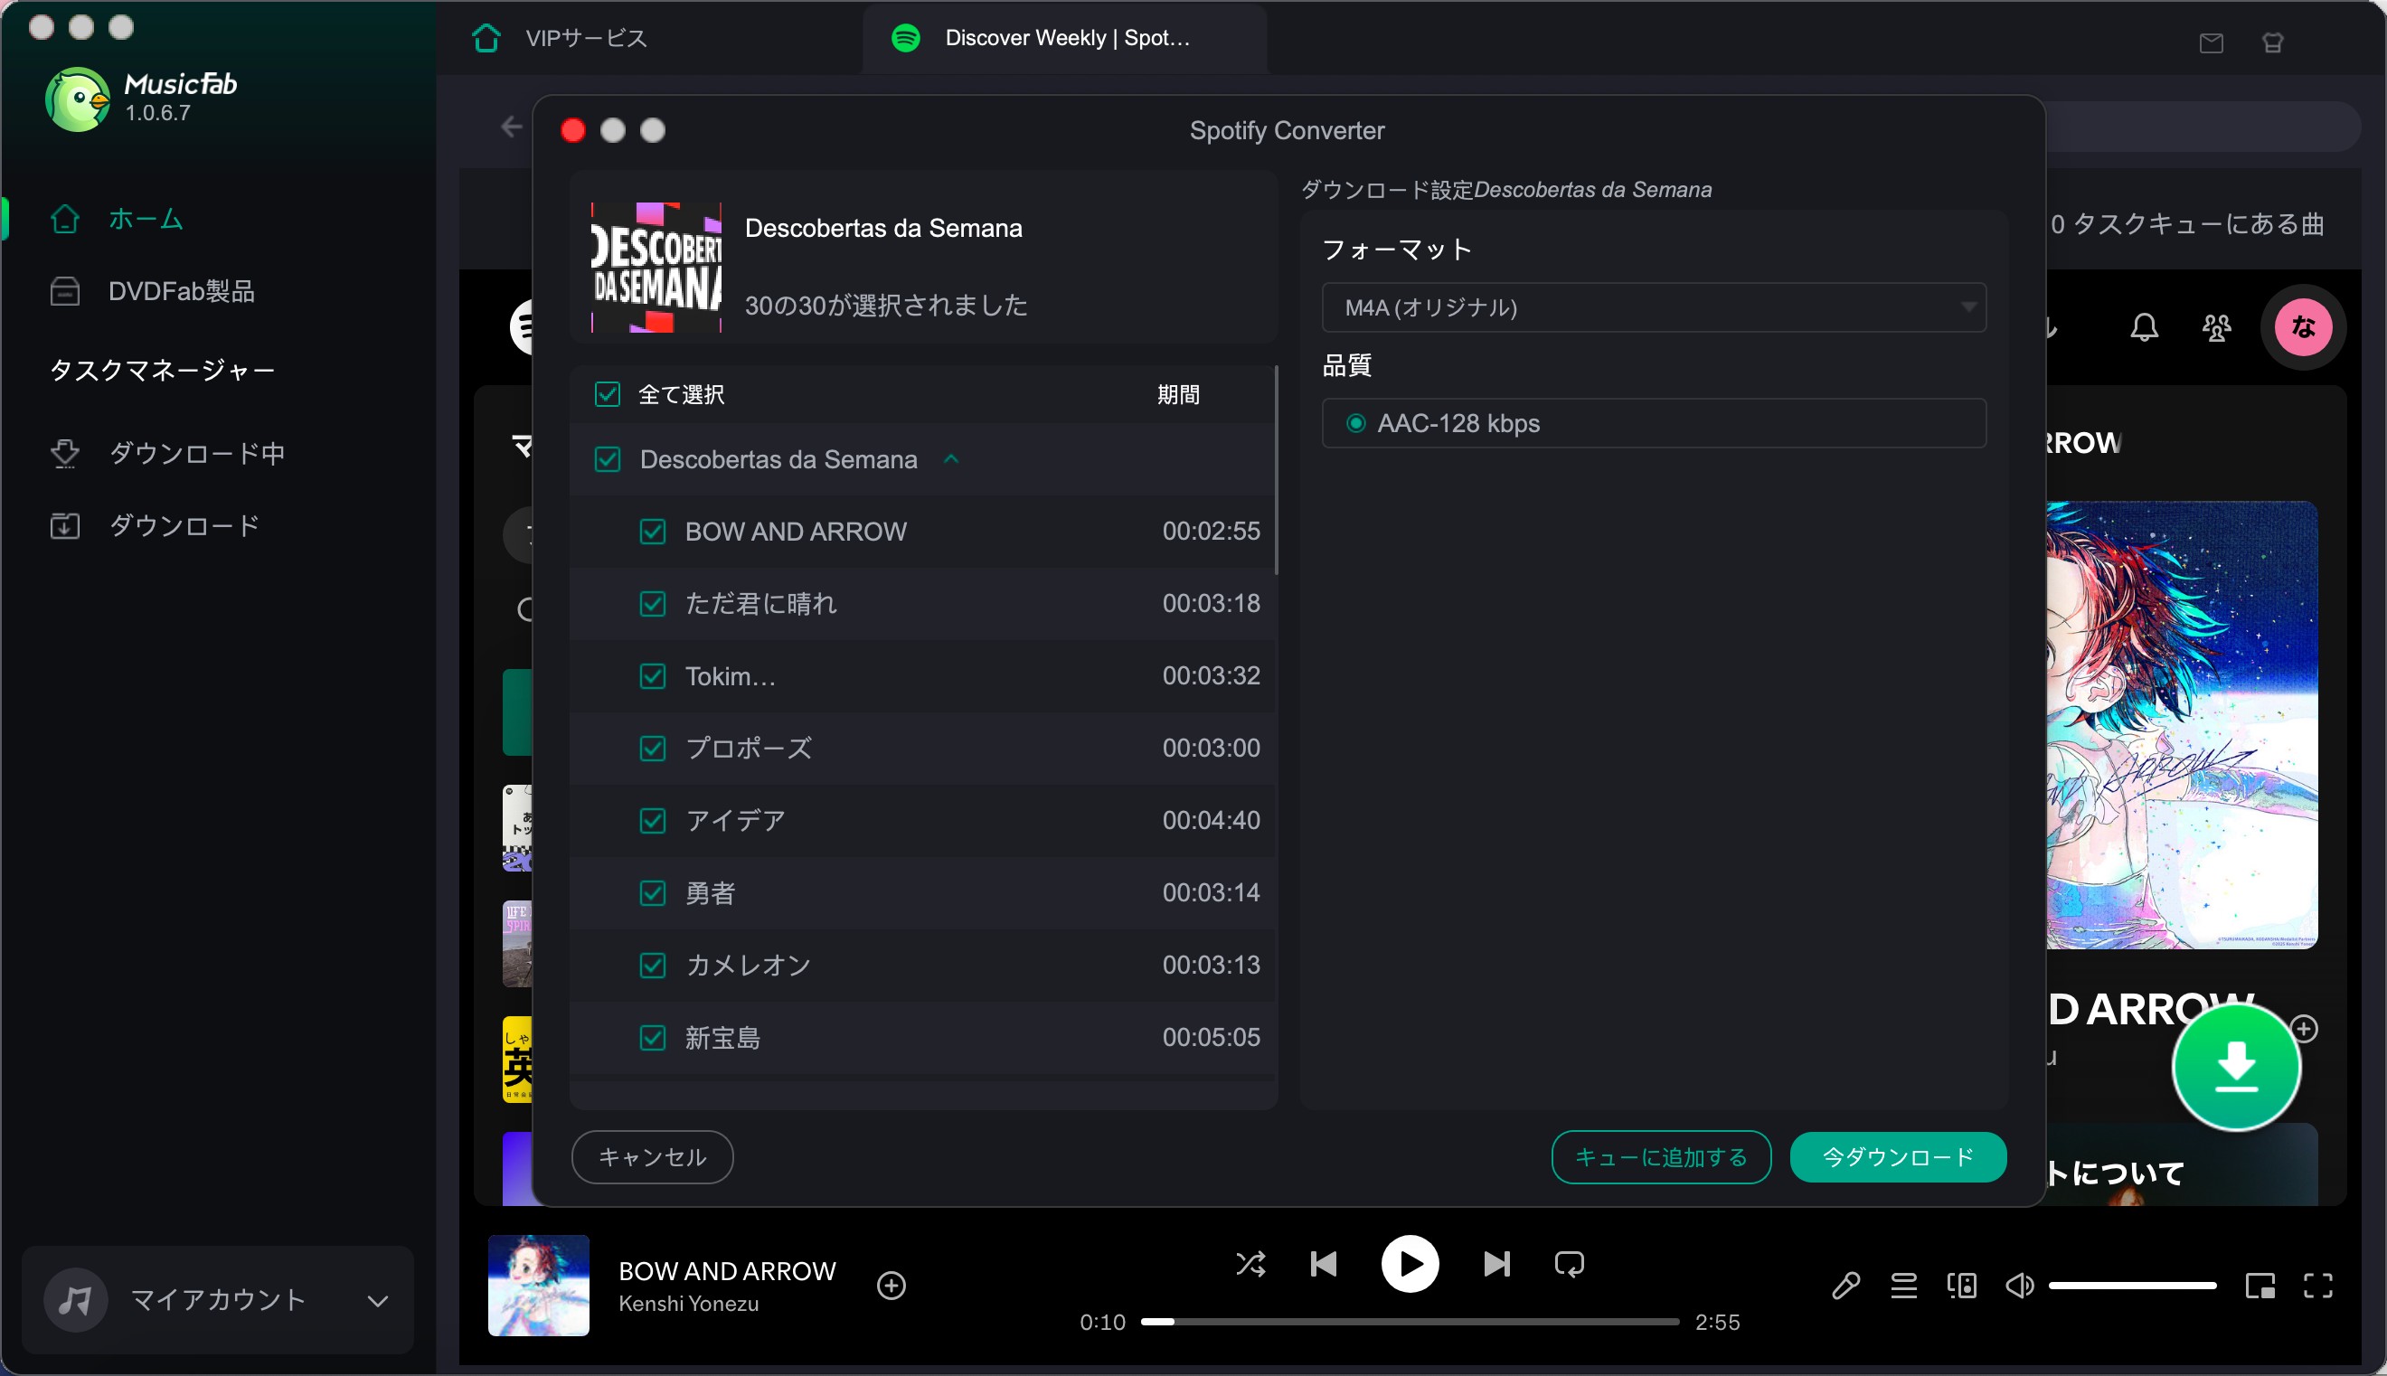Expand the マイアカウント chevron

(x=377, y=1301)
